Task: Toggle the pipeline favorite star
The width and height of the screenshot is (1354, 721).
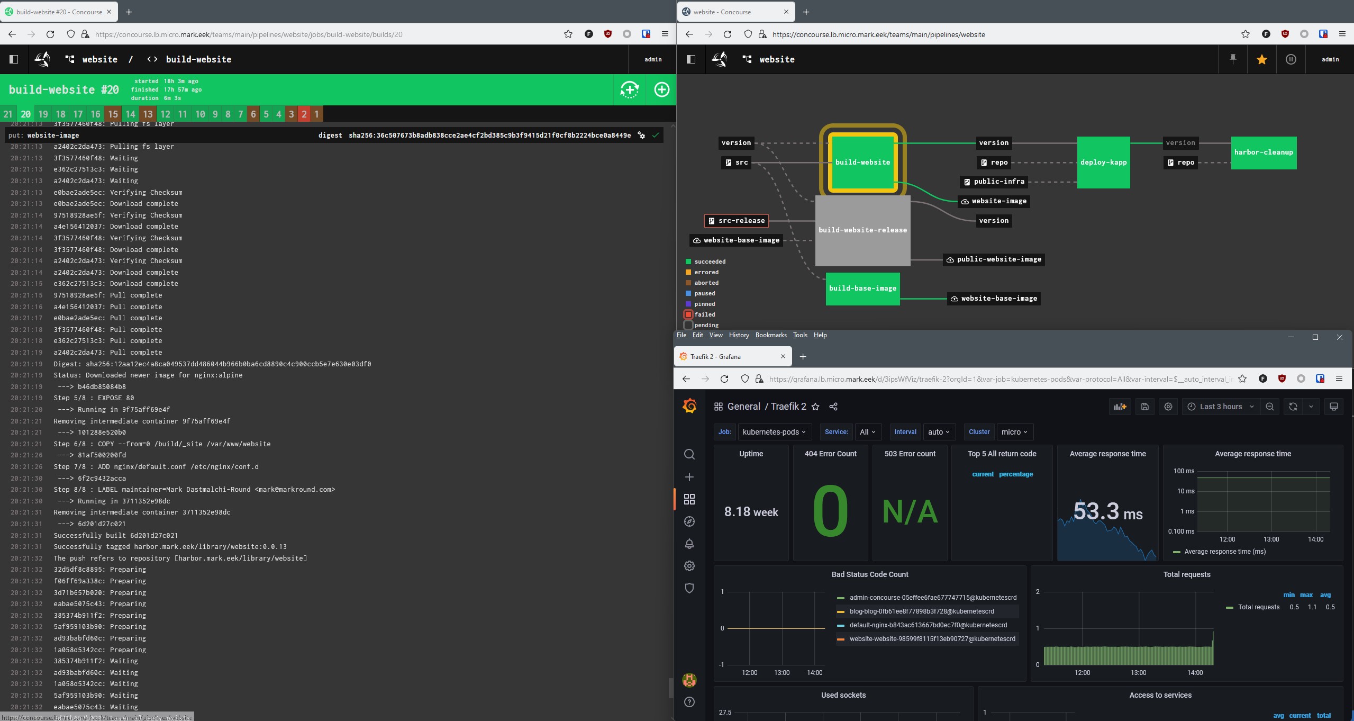Action: 1262,59
